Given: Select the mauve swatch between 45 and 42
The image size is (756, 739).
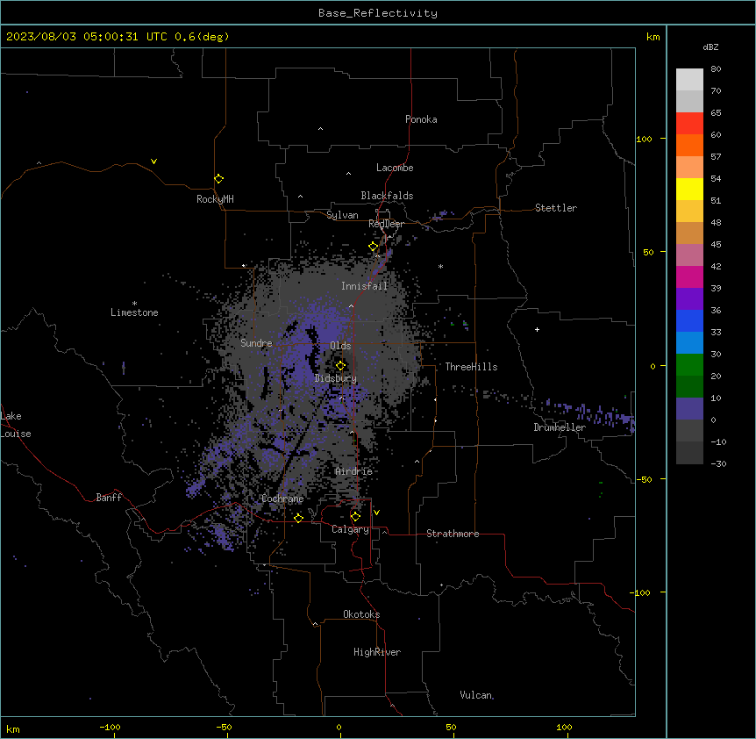Looking at the screenshot, I should 689,255.
